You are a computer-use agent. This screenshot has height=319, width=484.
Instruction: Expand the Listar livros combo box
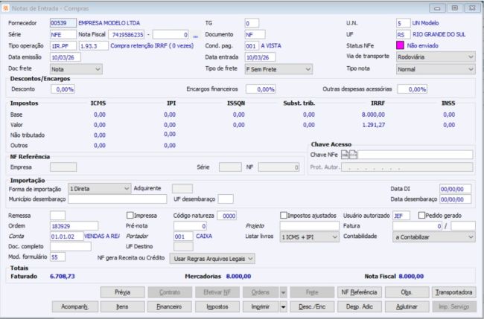tap(309, 237)
